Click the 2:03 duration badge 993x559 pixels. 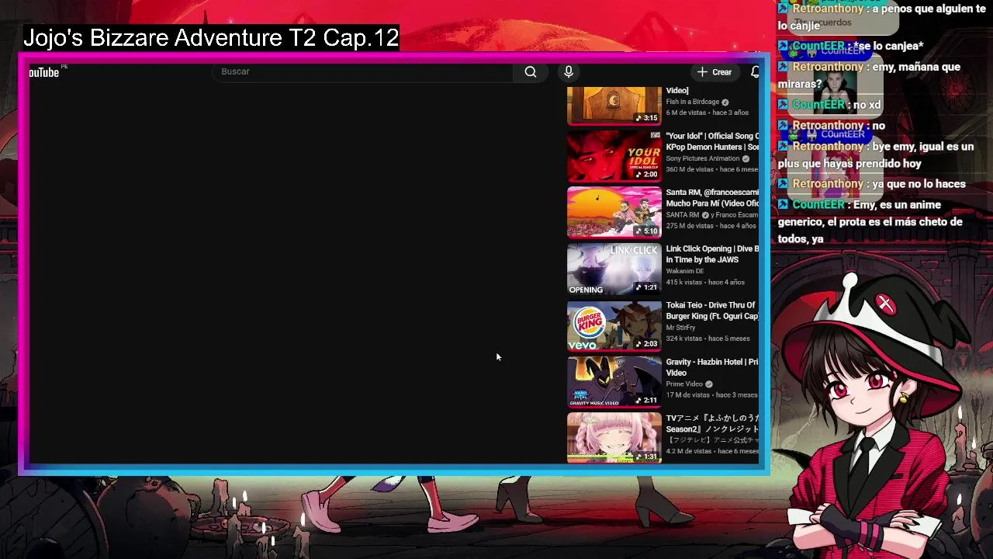point(646,344)
